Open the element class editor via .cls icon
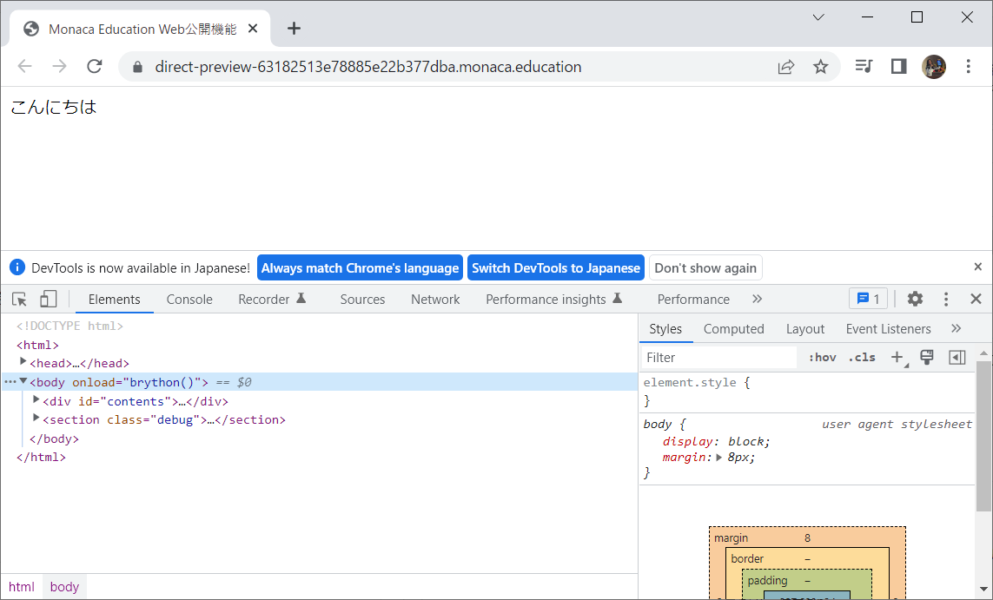Viewport: 993px width, 600px height. pos(861,356)
